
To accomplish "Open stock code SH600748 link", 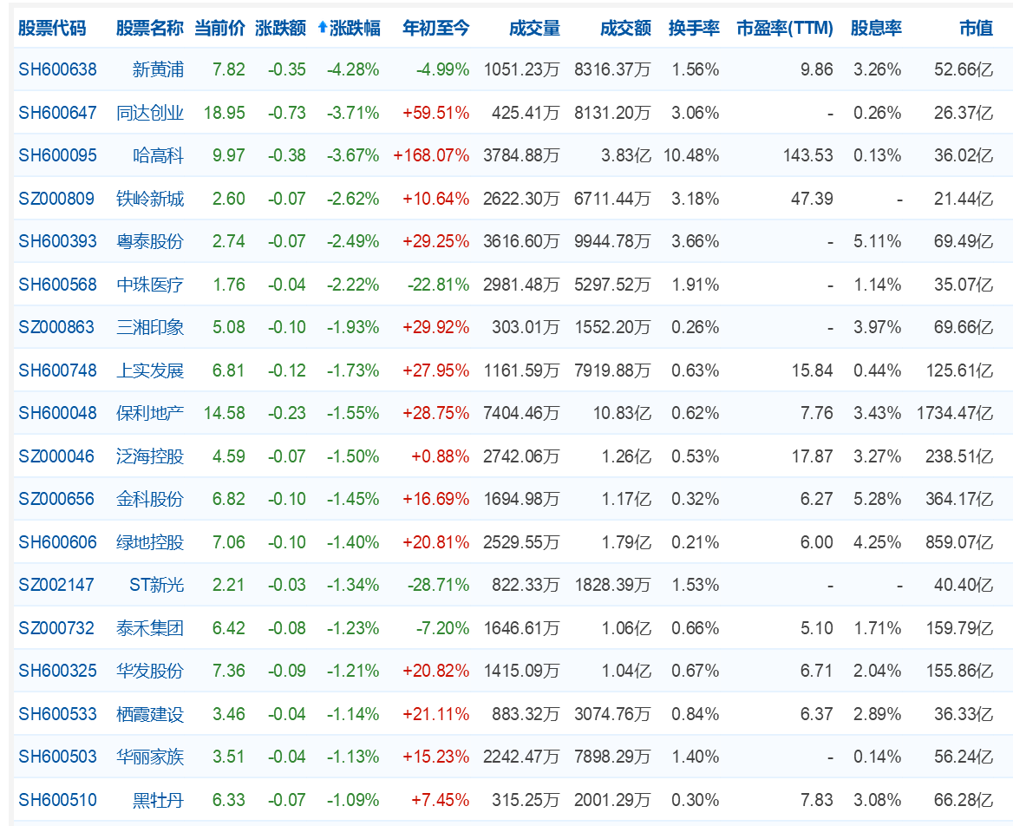I will [57, 370].
